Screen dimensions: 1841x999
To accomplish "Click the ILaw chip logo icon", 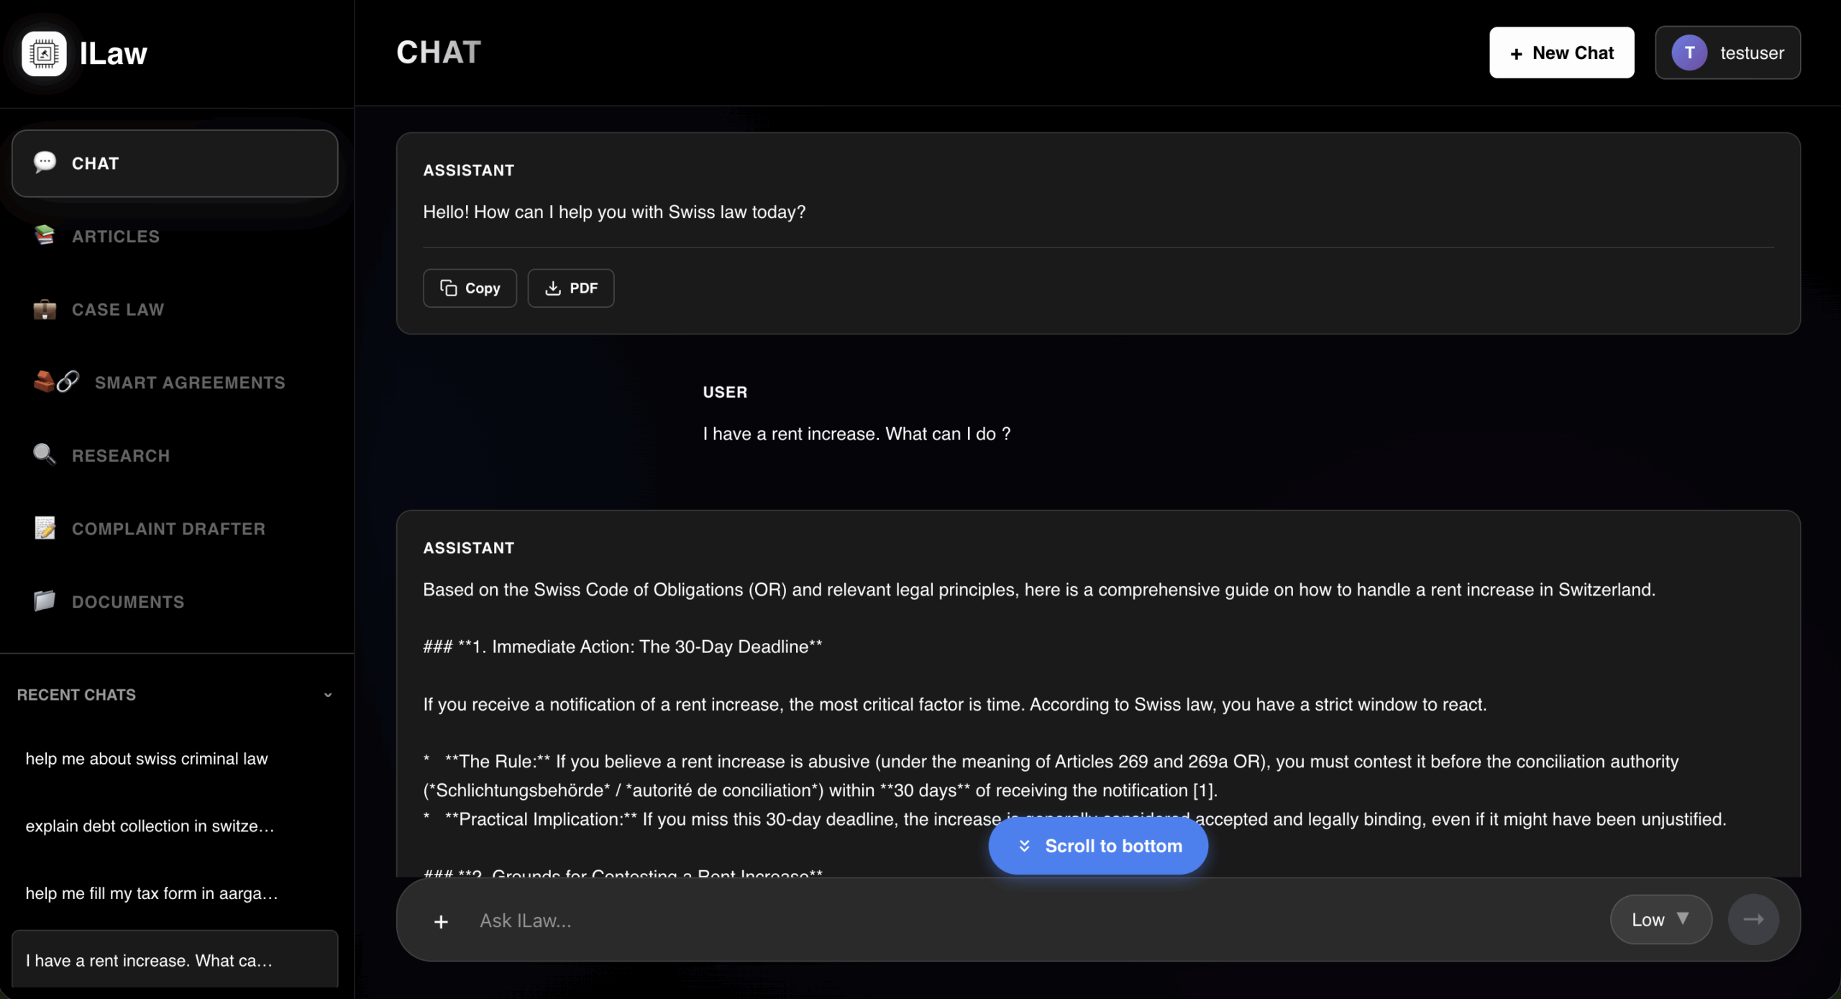I will point(44,53).
